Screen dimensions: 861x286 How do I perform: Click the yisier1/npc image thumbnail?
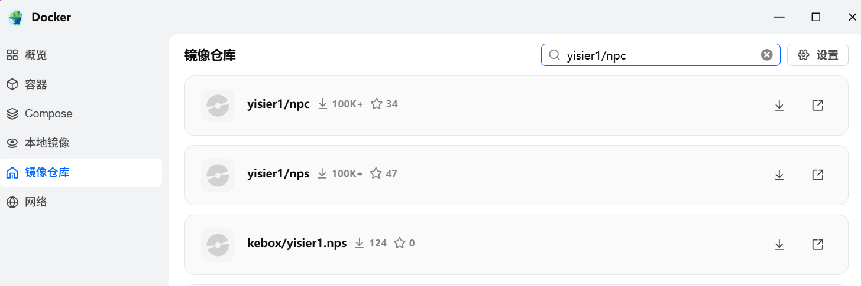218,106
